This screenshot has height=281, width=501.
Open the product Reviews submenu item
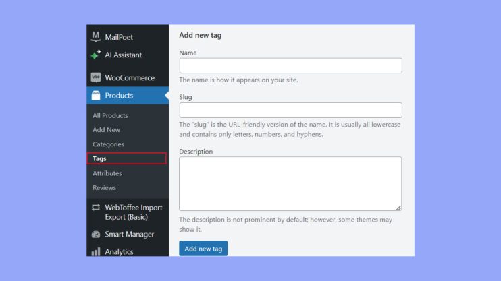click(x=105, y=187)
